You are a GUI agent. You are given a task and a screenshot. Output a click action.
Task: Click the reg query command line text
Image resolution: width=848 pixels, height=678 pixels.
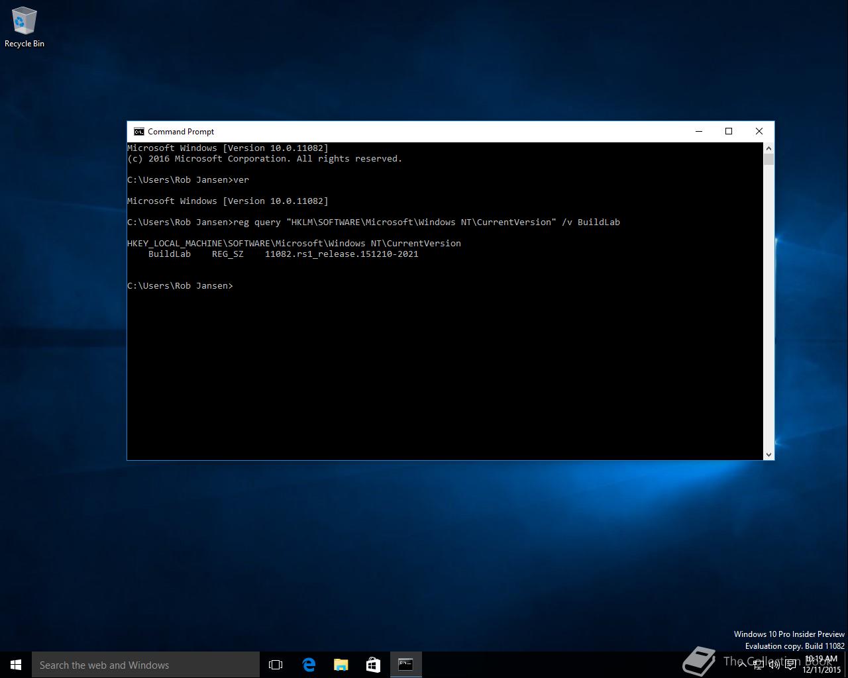point(427,222)
